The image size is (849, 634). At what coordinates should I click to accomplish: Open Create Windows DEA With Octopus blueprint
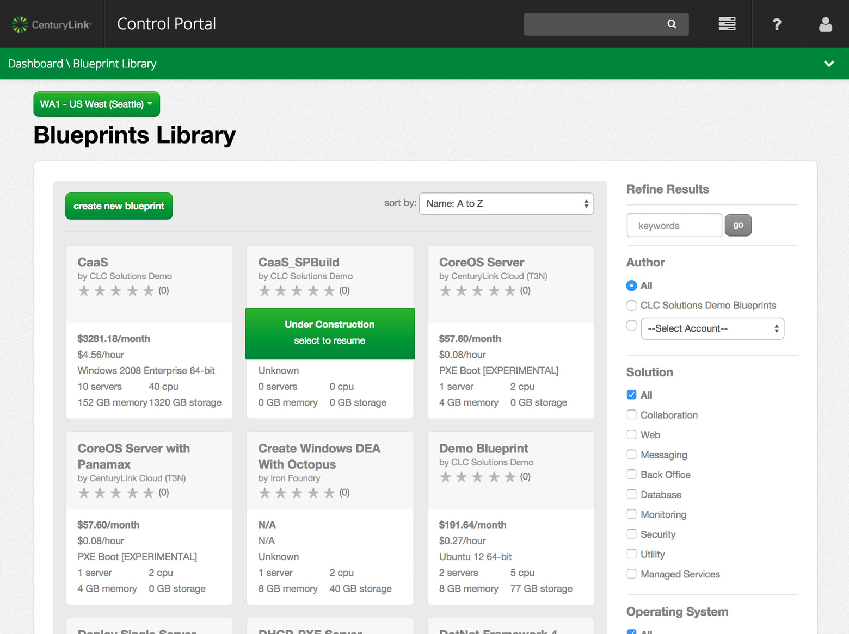[319, 456]
